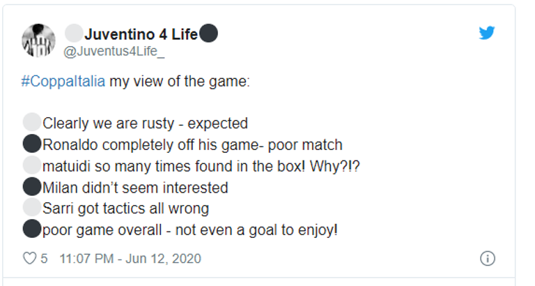Click the 'my view of the game:' text
The image size is (535, 286).
click(x=179, y=81)
